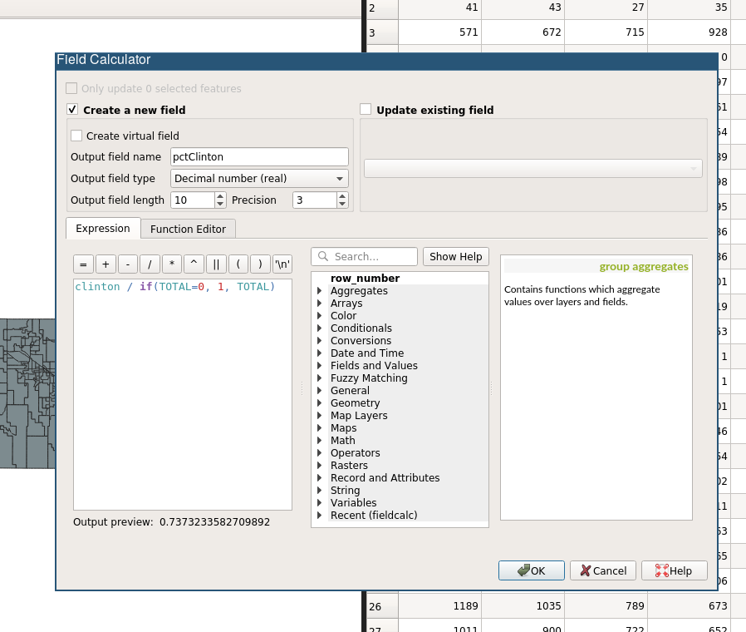This screenshot has width=746, height=632.
Task: Expand the Geometry function group
Action: (x=320, y=403)
